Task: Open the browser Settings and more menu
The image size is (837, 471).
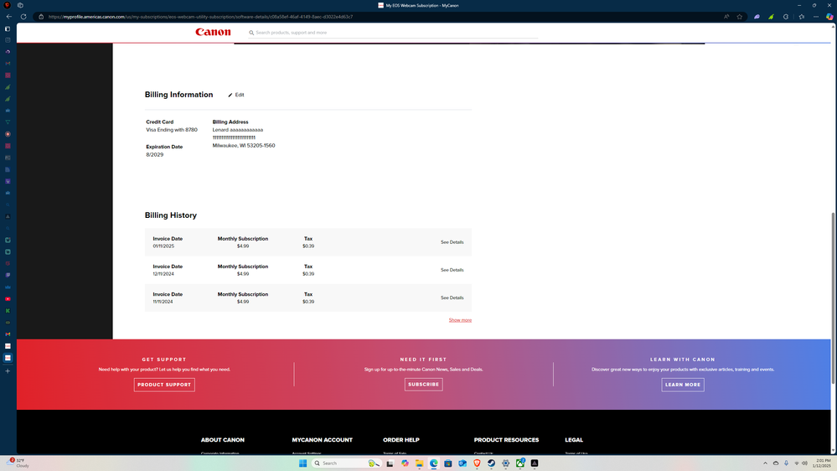Action: 816,17
